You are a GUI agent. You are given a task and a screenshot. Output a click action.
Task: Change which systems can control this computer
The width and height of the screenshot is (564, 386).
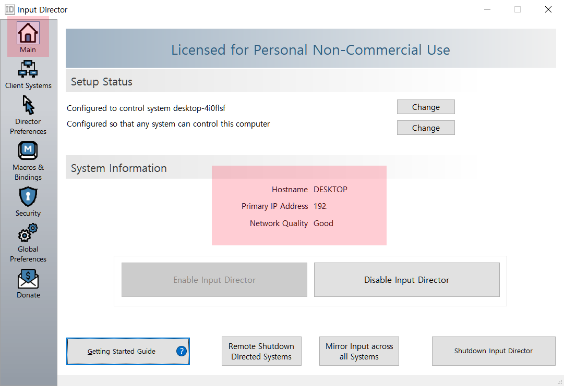[x=426, y=128]
